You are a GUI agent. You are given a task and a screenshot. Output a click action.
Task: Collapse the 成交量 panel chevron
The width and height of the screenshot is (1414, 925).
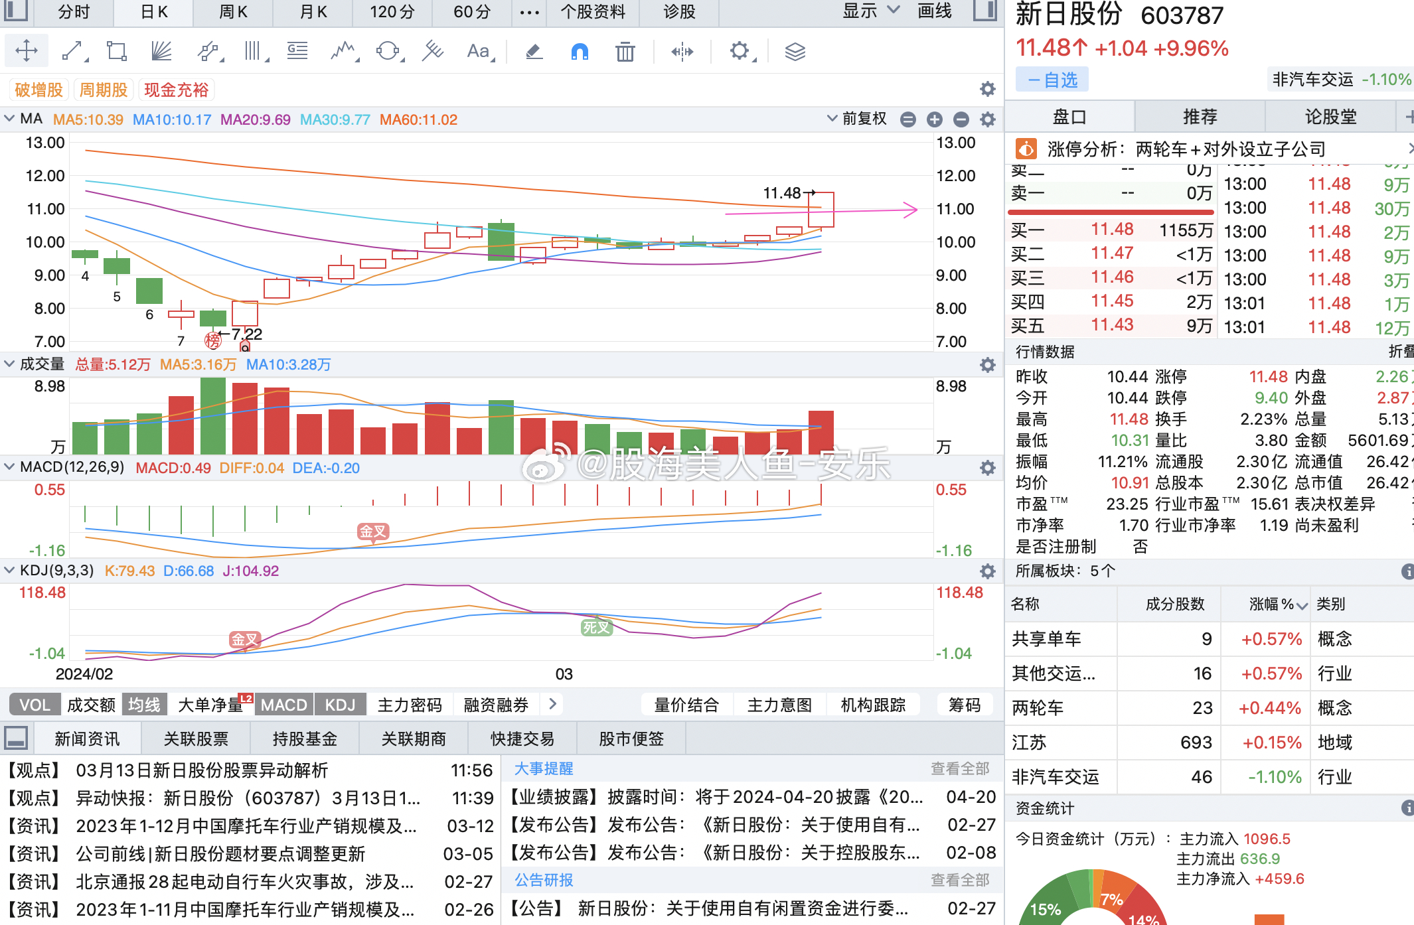pos(9,364)
